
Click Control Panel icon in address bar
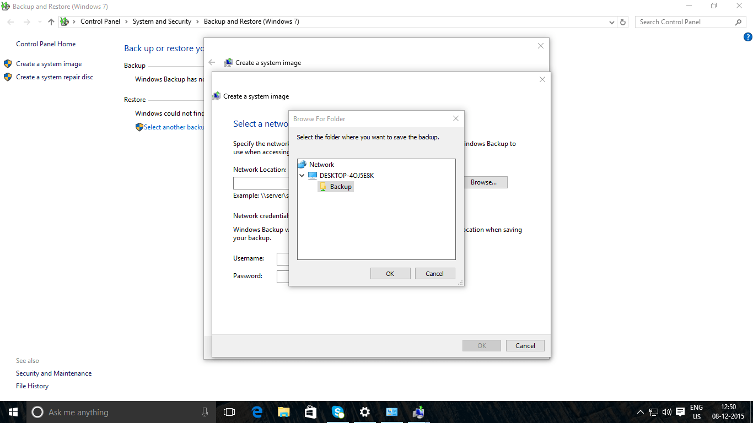(64, 22)
